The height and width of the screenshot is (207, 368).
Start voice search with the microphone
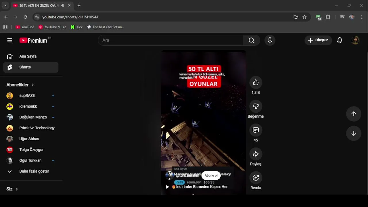click(x=270, y=40)
